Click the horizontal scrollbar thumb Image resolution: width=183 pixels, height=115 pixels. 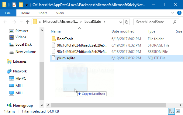click(108, 105)
